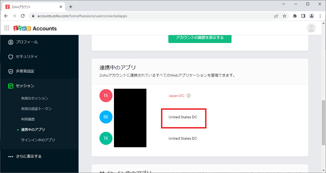
Task: Go to 有効な認証トークン submenu
Action: (x=37, y=109)
